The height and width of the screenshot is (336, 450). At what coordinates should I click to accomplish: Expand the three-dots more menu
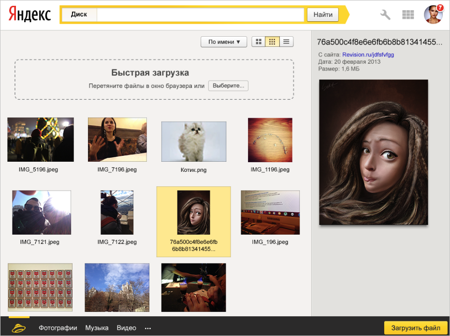(x=148, y=328)
